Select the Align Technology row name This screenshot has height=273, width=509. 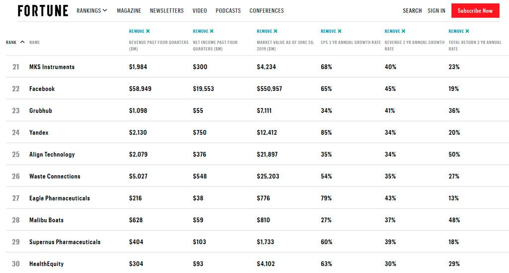(x=52, y=155)
